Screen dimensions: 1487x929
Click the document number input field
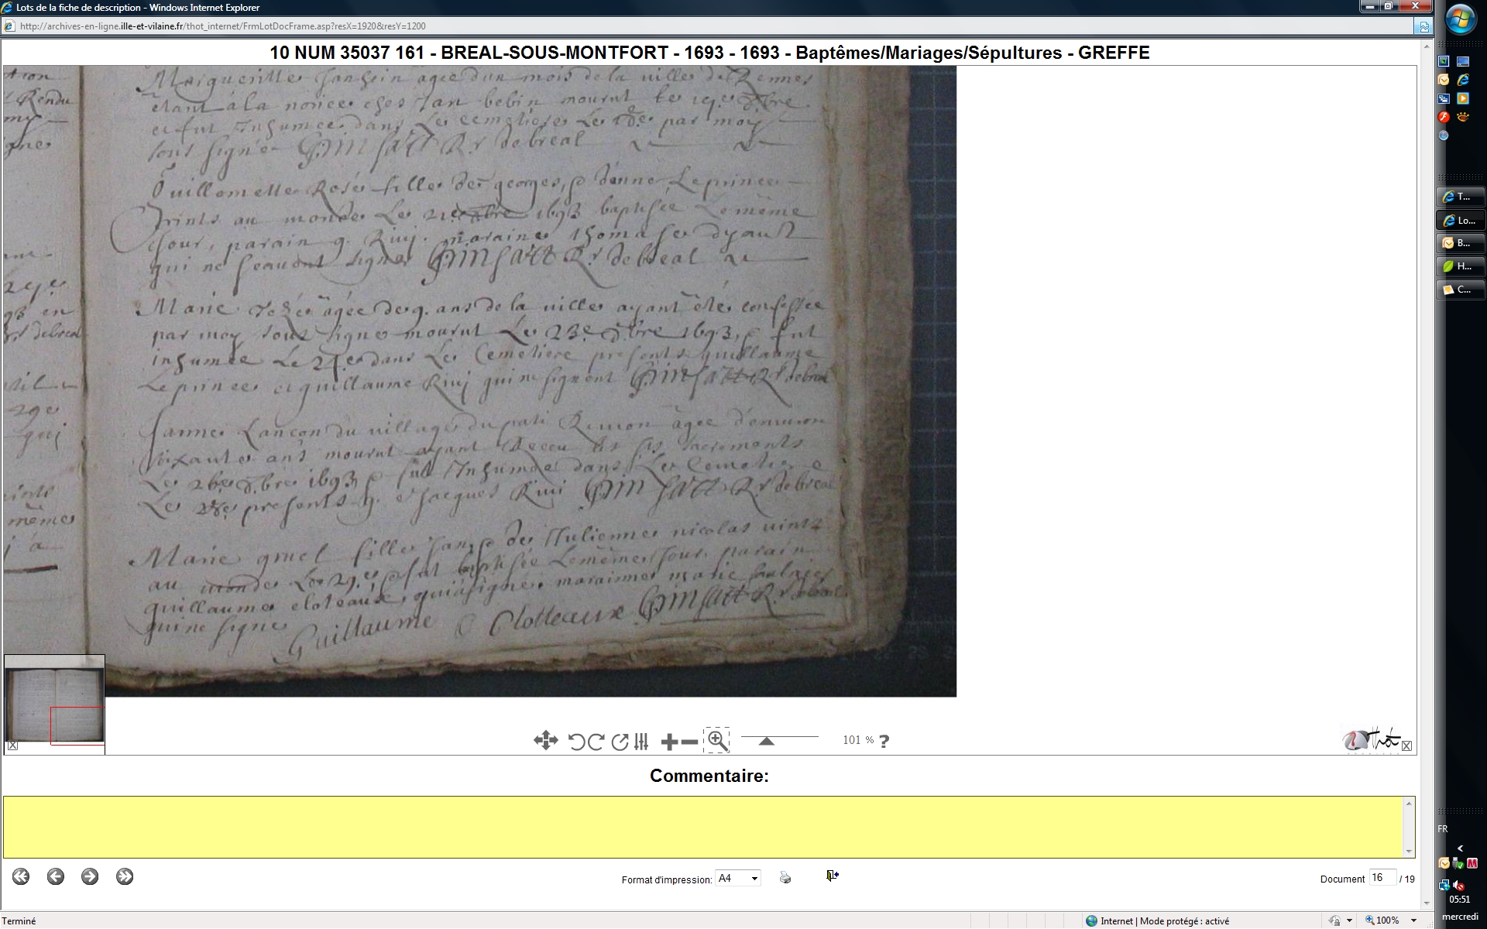tap(1382, 877)
